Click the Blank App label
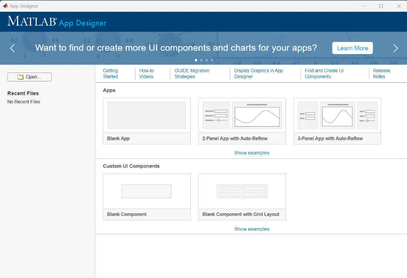 (x=119, y=138)
